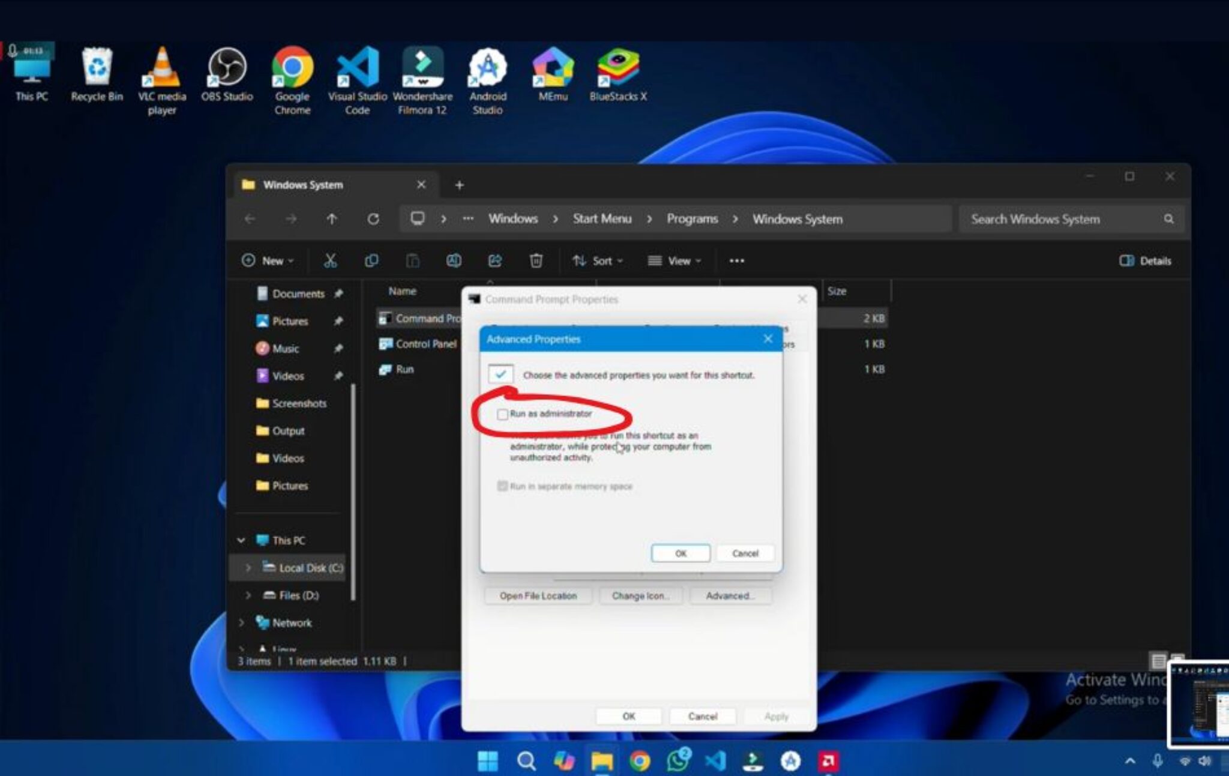The height and width of the screenshot is (776, 1229).
Task: Click the Delete (trash) icon in the toolbar
Action: (x=536, y=260)
